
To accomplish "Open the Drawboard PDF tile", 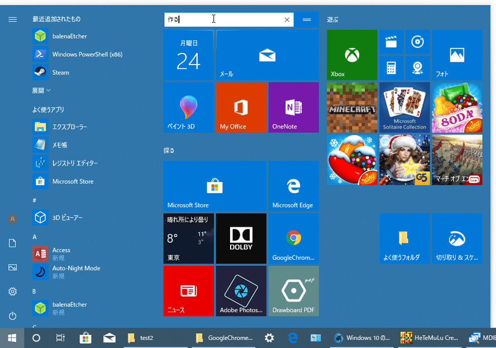I will 294,291.
